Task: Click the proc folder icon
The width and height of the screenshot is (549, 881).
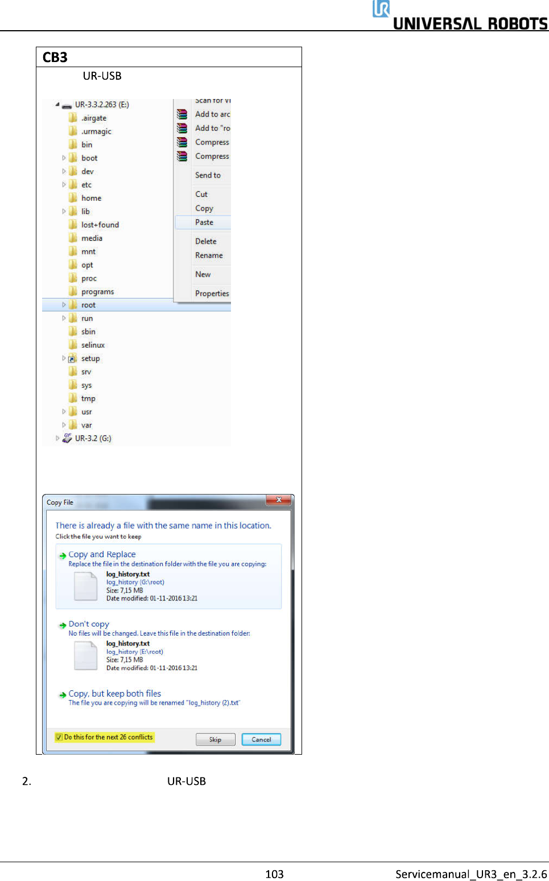Action: click(x=73, y=278)
